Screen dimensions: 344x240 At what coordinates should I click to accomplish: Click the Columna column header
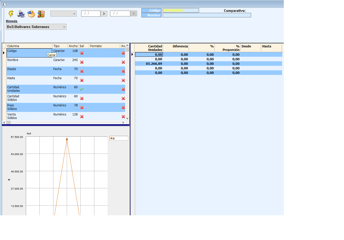point(29,46)
